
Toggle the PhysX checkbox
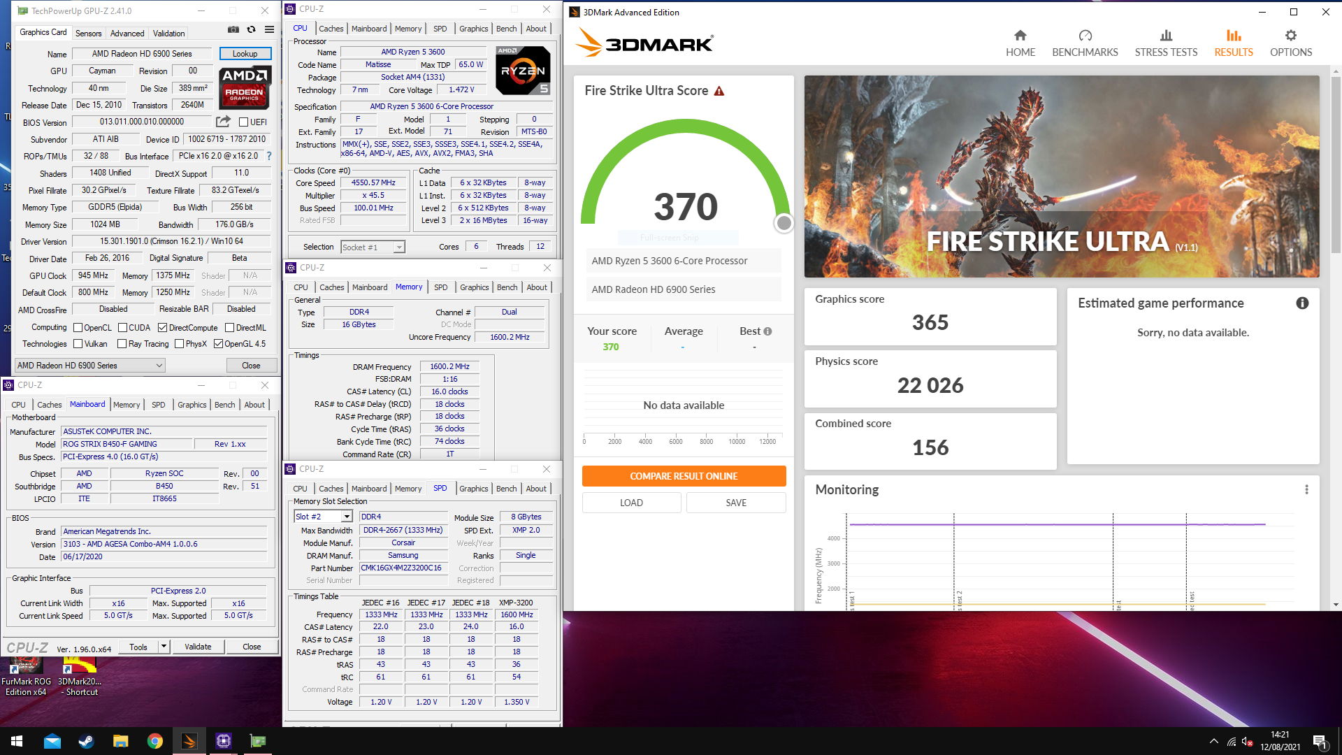click(179, 344)
